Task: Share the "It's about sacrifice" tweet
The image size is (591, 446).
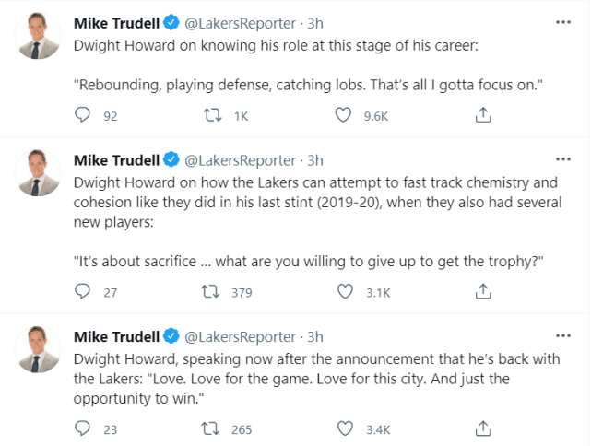Action: point(482,292)
